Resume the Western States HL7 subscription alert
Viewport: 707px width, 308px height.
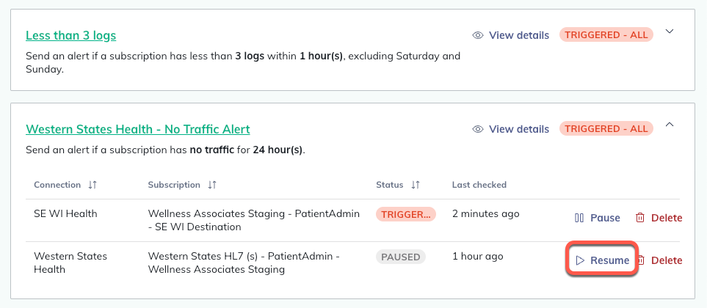[x=602, y=260]
